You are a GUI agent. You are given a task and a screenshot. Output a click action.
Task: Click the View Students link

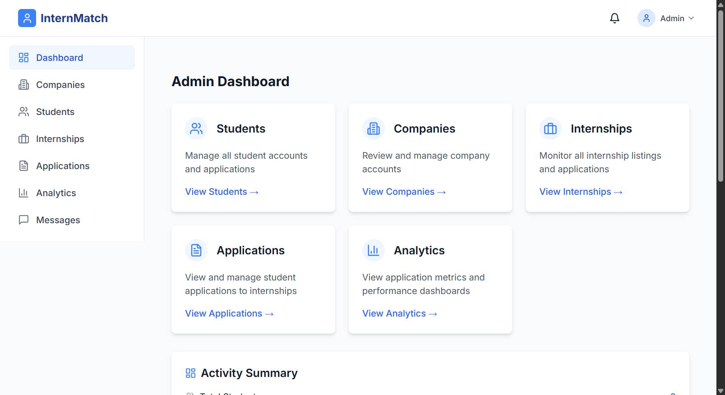pyautogui.click(x=222, y=192)
